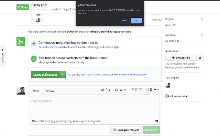
Task: Cancel the merge confirmation dialog
Action: (124, 21)
